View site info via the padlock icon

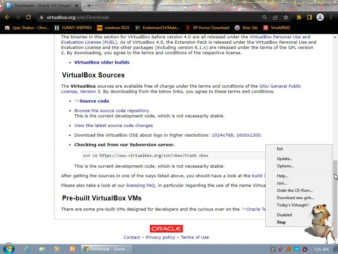point(42,17)
